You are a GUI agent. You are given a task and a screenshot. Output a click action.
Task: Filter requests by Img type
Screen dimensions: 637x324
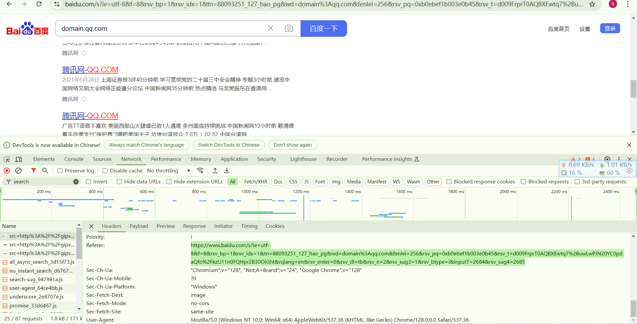pos(336,182)
